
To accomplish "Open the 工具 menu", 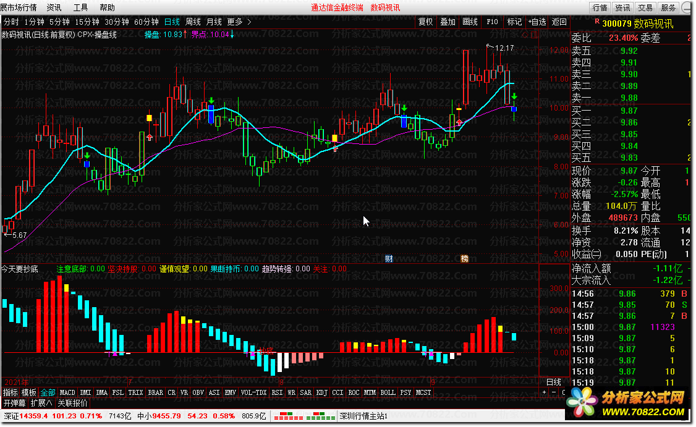I will (80, 7).
